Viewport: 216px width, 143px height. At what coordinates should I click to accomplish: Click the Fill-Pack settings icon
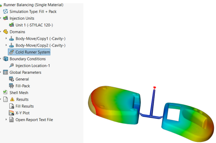tap(12, 86)
